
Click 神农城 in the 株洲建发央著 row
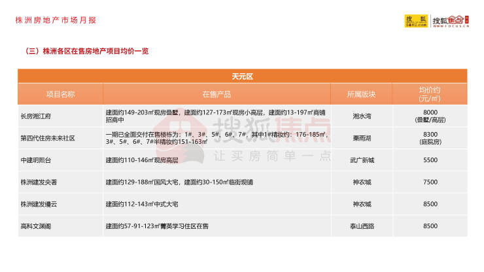pos(362,182)
